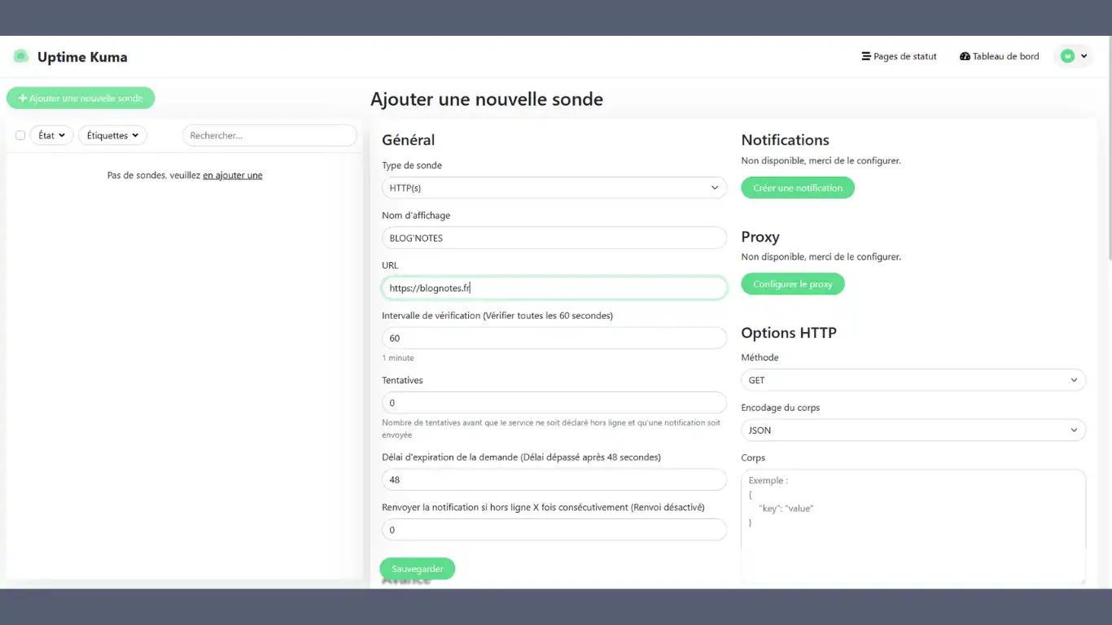The height and width of the screenshot is (625, 1112).
Task: Click Configurer le proxy
Action: click(792, 283)
